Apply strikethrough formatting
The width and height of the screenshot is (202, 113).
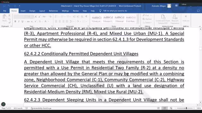pos(28,22)
